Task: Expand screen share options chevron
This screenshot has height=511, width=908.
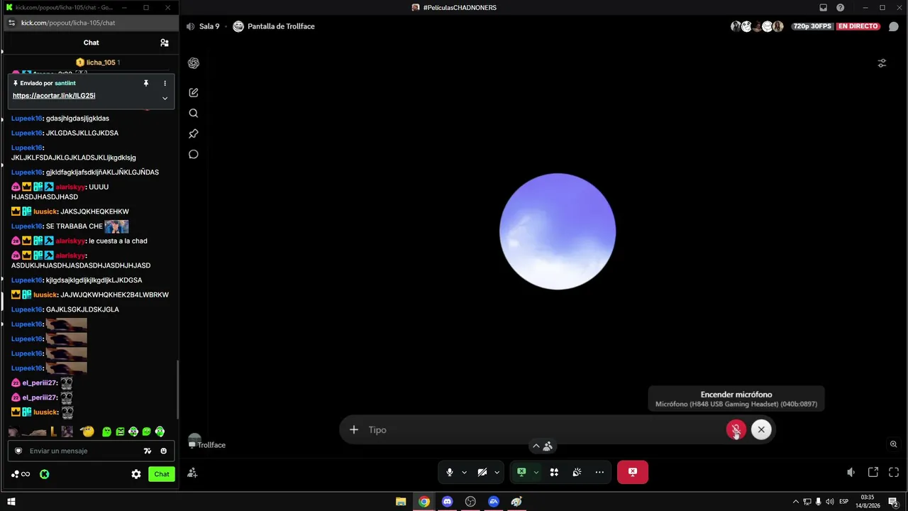Action: [536, 472]
